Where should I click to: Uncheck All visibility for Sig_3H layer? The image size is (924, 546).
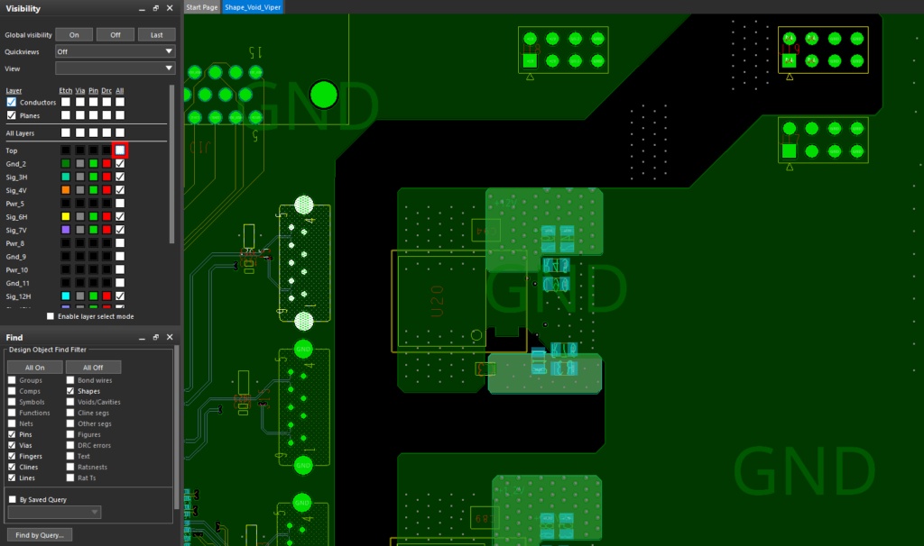(x=120, y=177)
